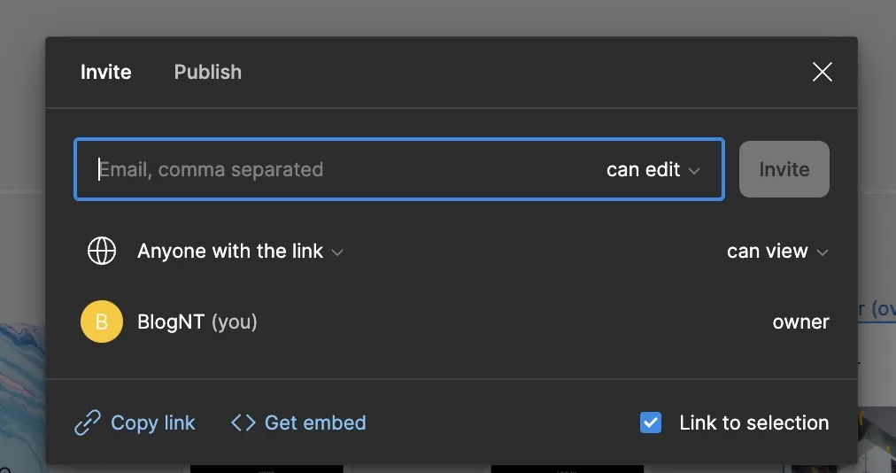Uncheck the Link to selection checkbox

tap(651, 423)
